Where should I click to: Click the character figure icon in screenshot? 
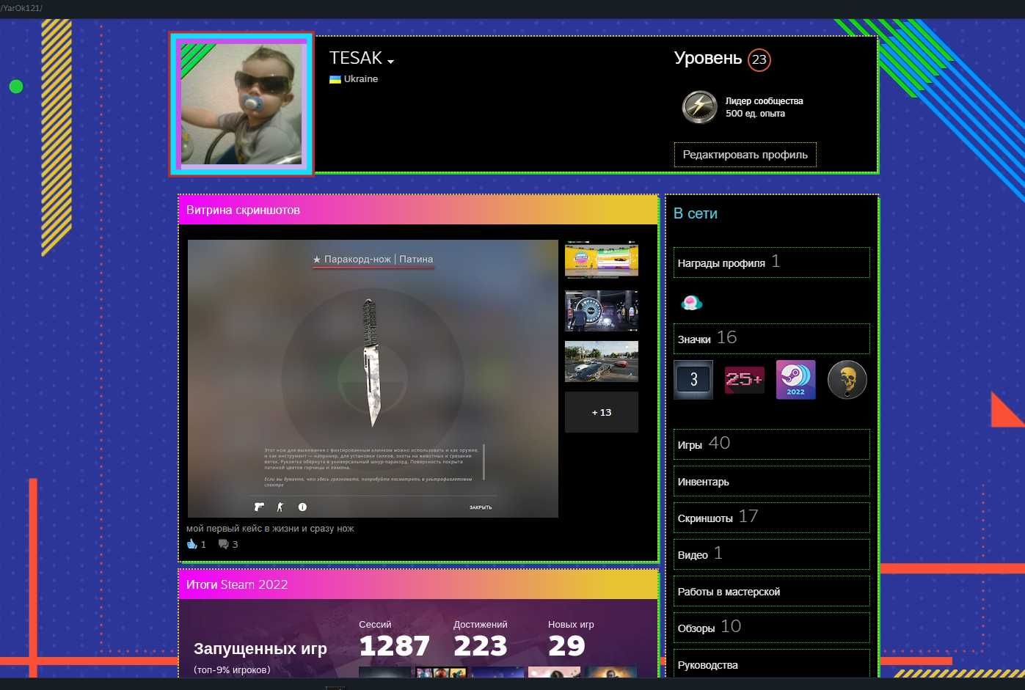[x=280, y=507]
